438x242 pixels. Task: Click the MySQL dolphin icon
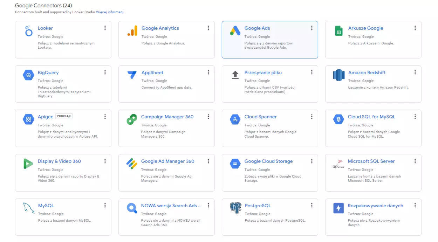[28, 208]
